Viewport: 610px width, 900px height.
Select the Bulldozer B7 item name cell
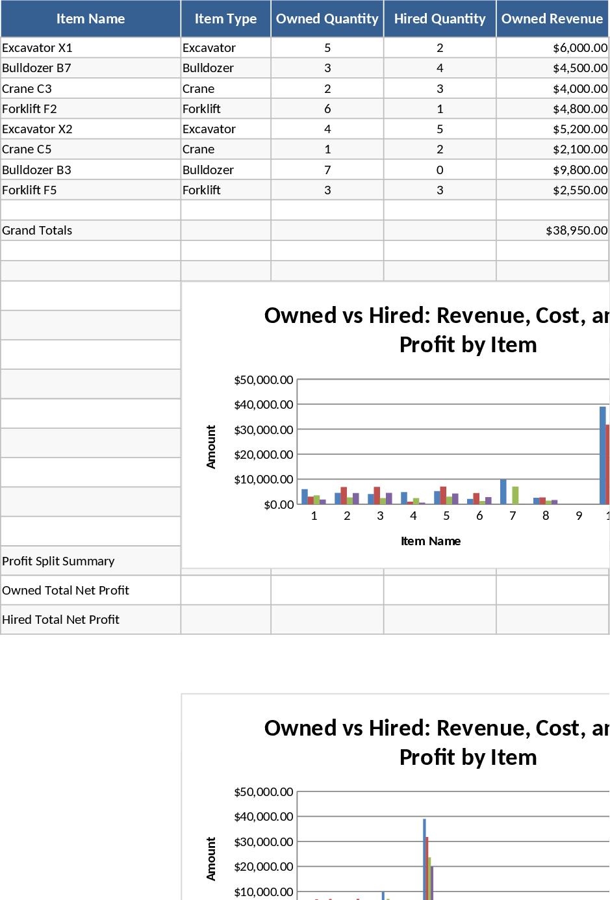tap(90, 68)
